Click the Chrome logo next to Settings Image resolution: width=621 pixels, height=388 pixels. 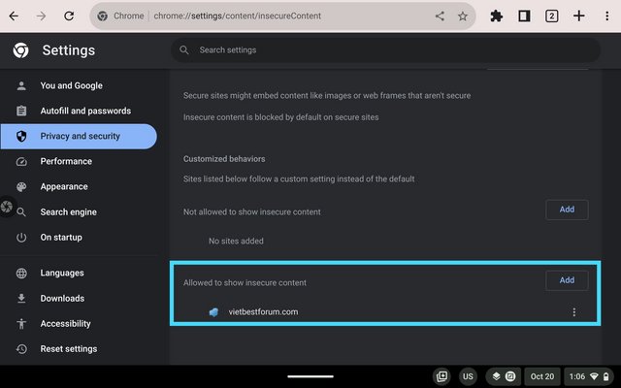pyautogui.click(x=20, y=50)
